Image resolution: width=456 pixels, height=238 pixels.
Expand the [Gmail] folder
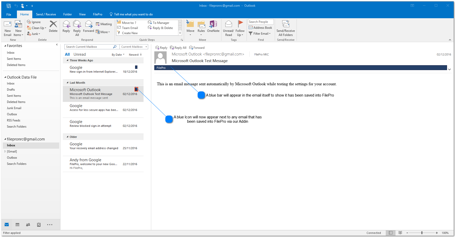(x=5, y=151)
